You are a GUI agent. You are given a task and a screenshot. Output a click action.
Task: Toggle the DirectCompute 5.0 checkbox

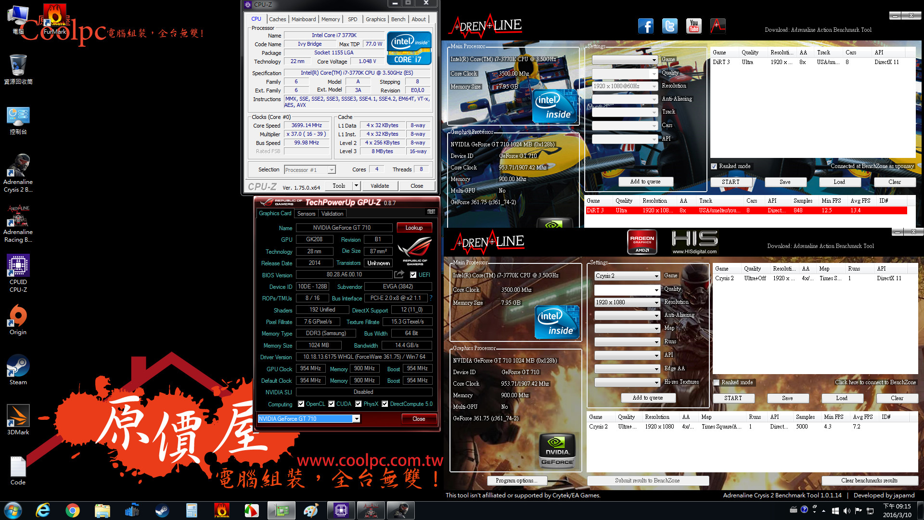click(385, 404)
